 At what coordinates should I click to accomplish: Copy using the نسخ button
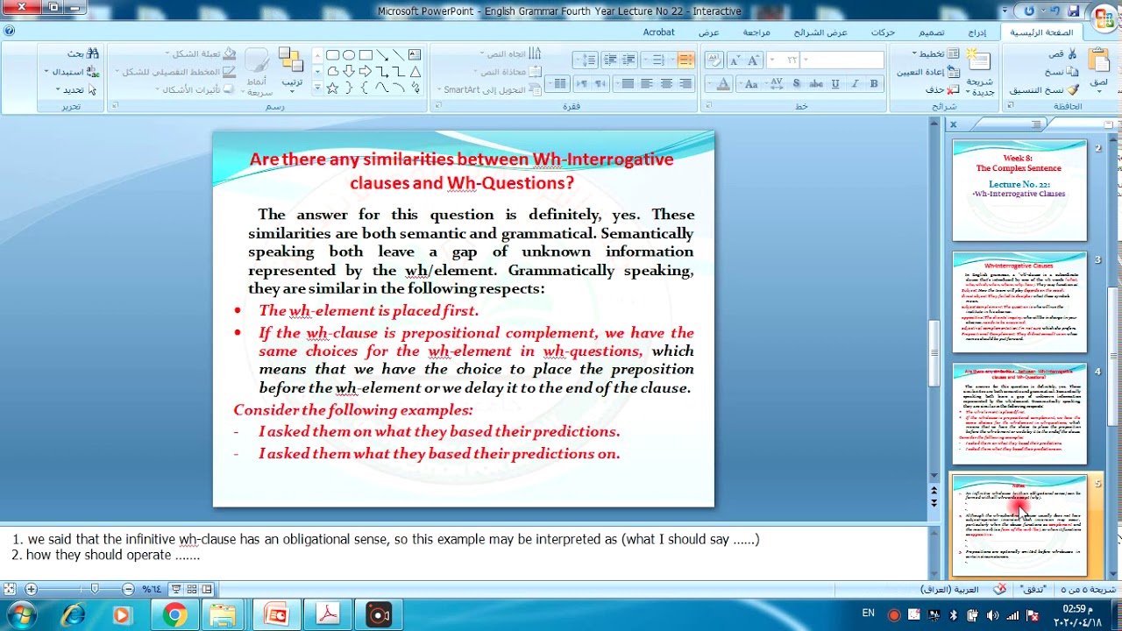1063,72
